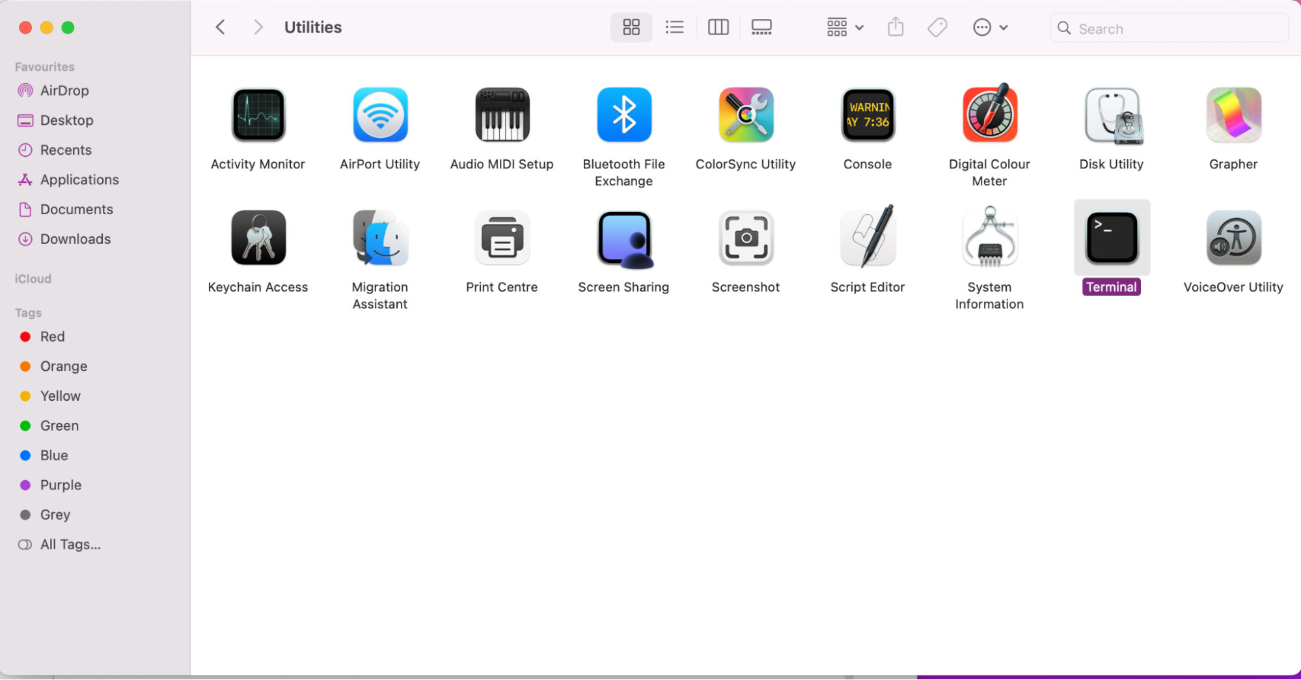Open Keychain Access
This screenshot has height=680, width=1301.
[x=258, y=238]
